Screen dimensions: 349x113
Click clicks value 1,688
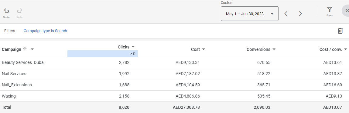(x=124, y=85)
